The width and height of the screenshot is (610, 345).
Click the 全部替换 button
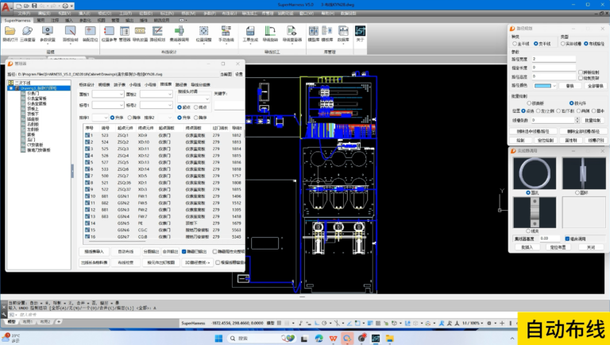(594, 86)
